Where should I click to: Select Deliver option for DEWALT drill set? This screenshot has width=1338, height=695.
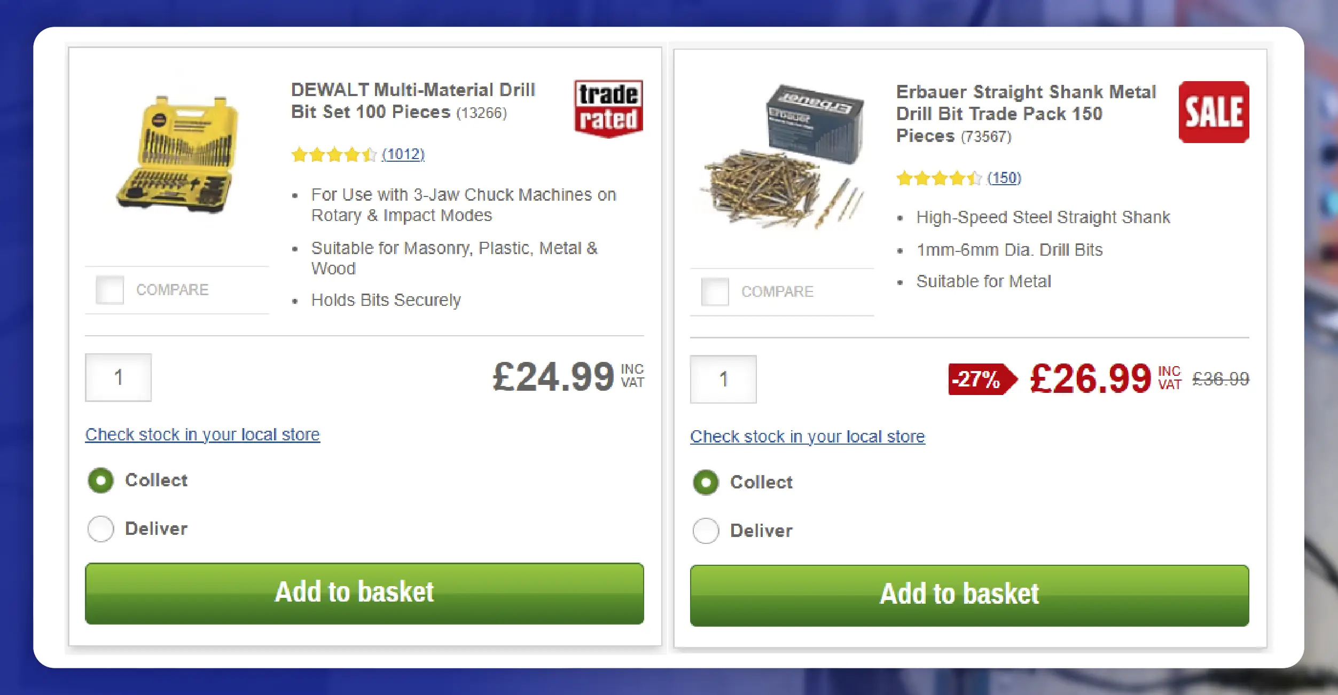(x=100, y=528)
